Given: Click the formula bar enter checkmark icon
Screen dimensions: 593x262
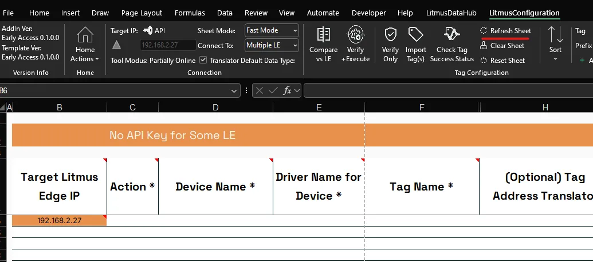Looking at the screenshot, I should pyautogui.click(x=273, y=90).
